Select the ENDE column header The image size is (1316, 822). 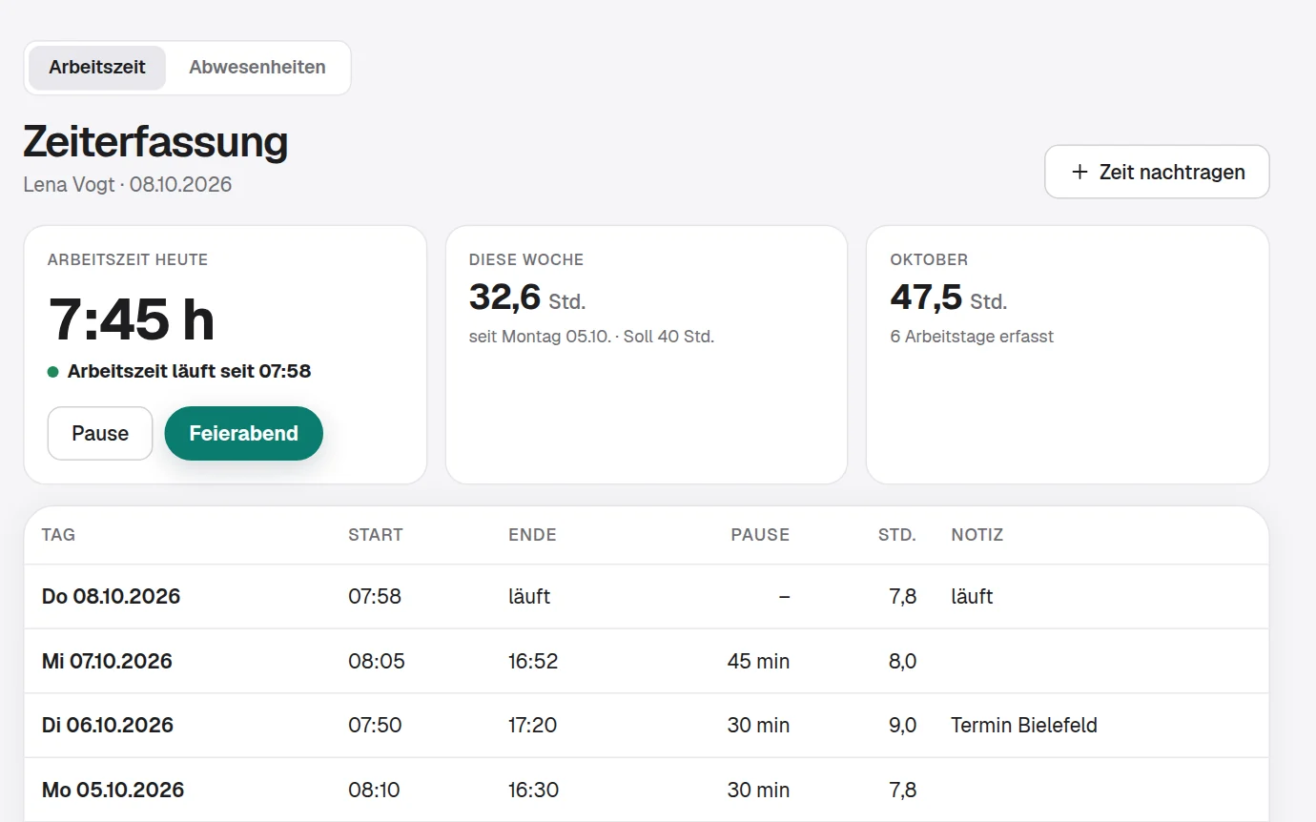[532, 535]
